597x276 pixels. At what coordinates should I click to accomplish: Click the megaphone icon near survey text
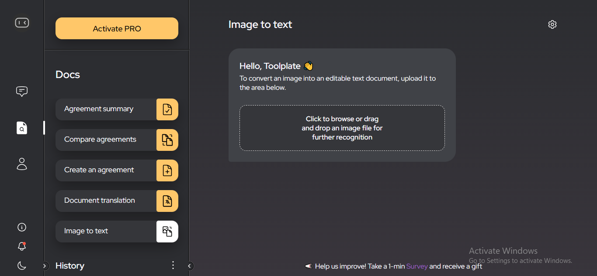tap(309, 266)
